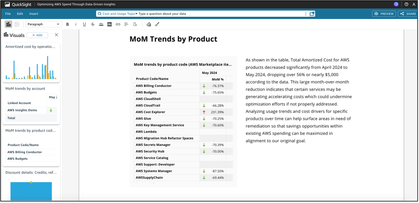419x203 pixels.
Task: Click the AWS Key Management Service row
Action: pyautogui.click(x=183, y=125)
